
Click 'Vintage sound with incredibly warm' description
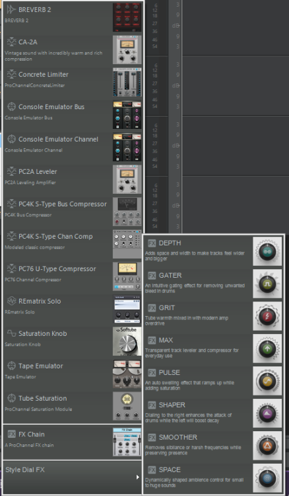coord(53,56)
